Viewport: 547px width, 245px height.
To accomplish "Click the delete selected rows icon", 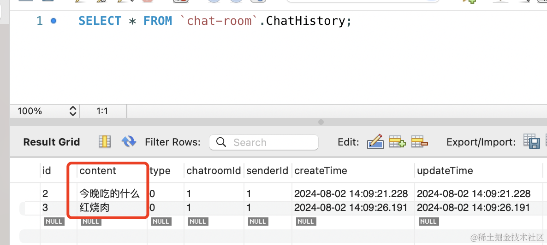I will pos(420,142).
